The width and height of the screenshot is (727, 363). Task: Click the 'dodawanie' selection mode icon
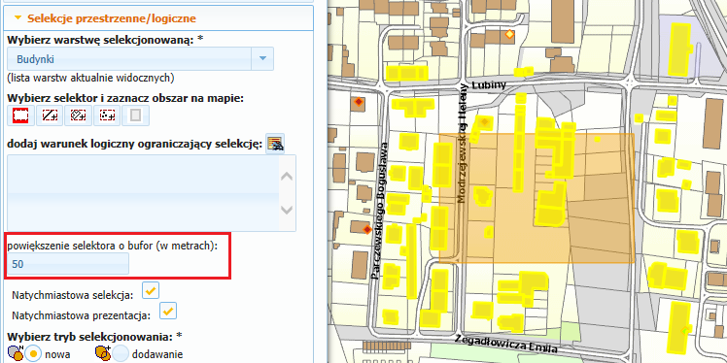tap(102, 353)
